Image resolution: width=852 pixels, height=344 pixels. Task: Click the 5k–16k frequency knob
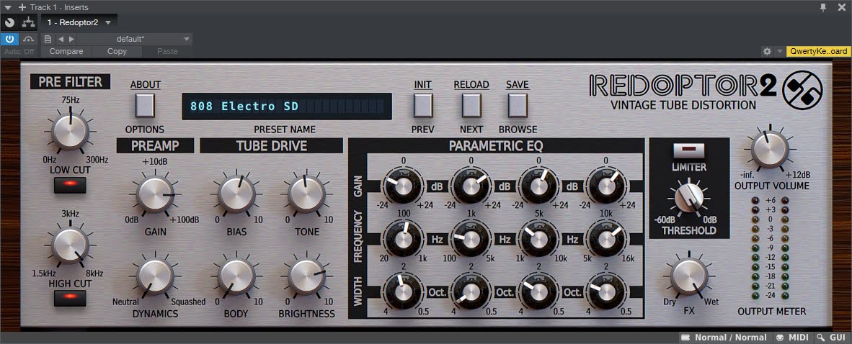click(x=606, y=239)
